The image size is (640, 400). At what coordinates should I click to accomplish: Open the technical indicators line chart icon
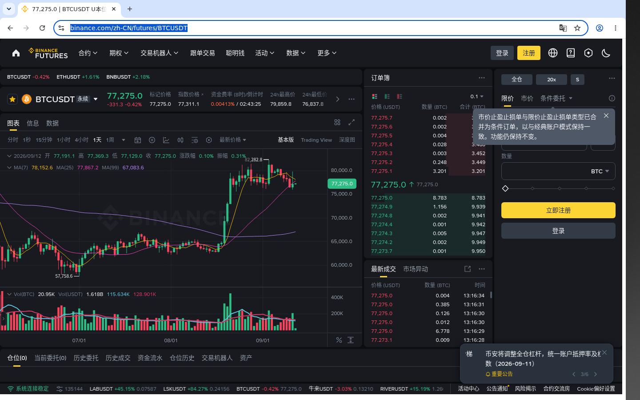coord(166,140)
